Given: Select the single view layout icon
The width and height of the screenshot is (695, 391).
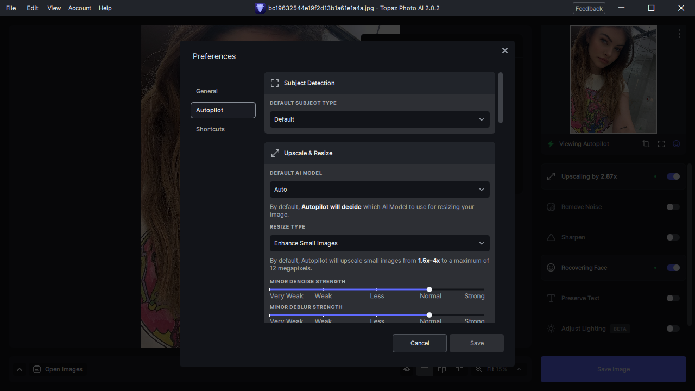Looking at the screenshot, I should (x=425, y=369).
